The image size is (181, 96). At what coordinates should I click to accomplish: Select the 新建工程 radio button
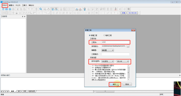tap(90, 36)
